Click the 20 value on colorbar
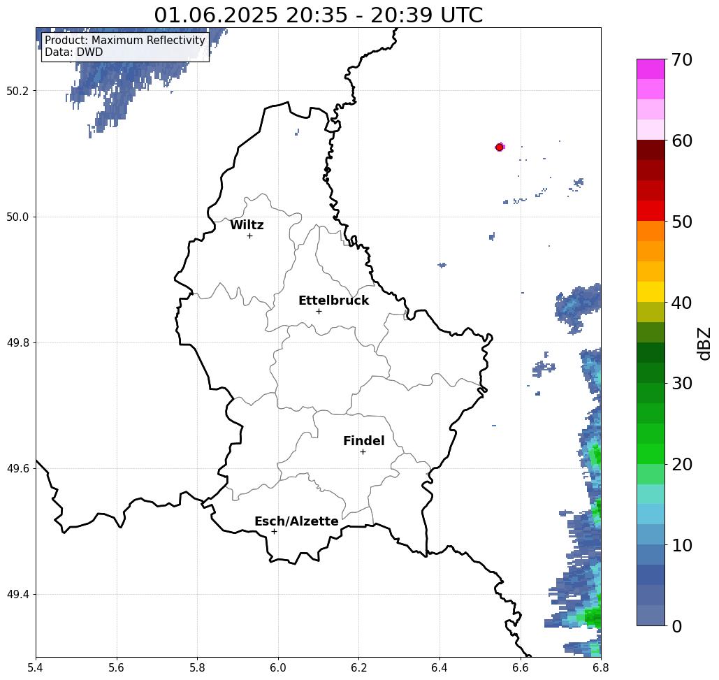 pos(681,464)
